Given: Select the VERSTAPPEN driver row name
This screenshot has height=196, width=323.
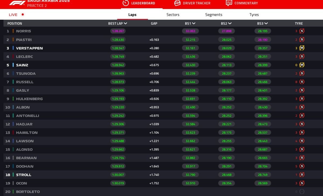Looking at the screenshot, I should tap(29, 48).
